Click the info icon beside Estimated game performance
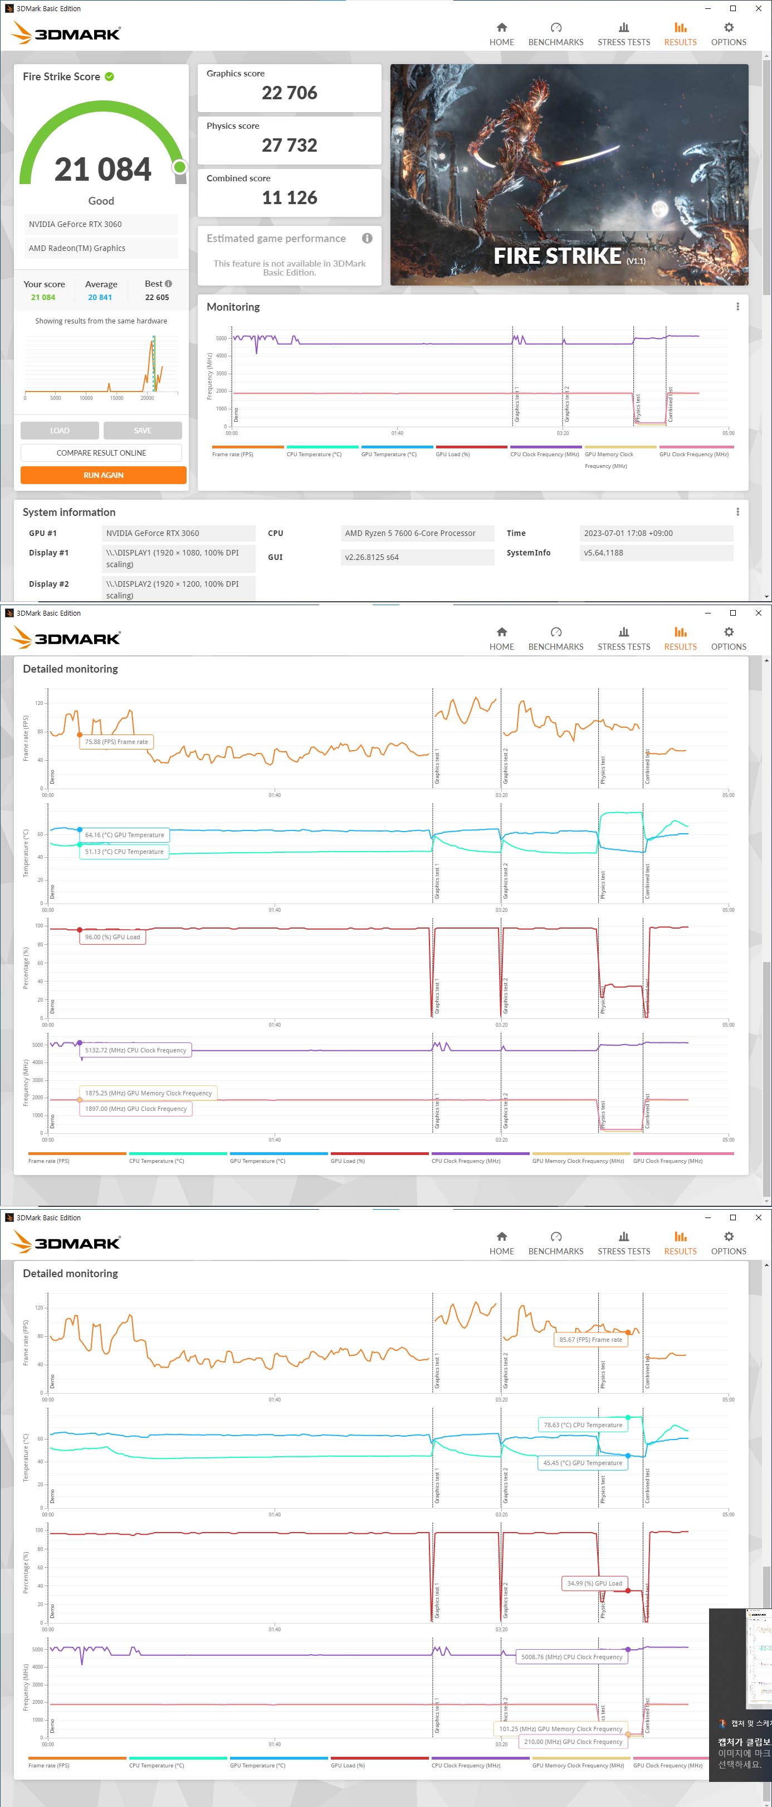 tap(367, 238)
